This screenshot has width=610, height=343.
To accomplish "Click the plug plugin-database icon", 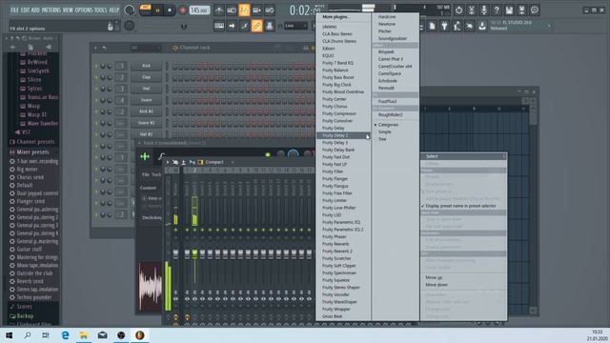I will pyautogui.click(x=444, y=26).
